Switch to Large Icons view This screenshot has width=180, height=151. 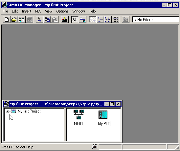(93, 20)
